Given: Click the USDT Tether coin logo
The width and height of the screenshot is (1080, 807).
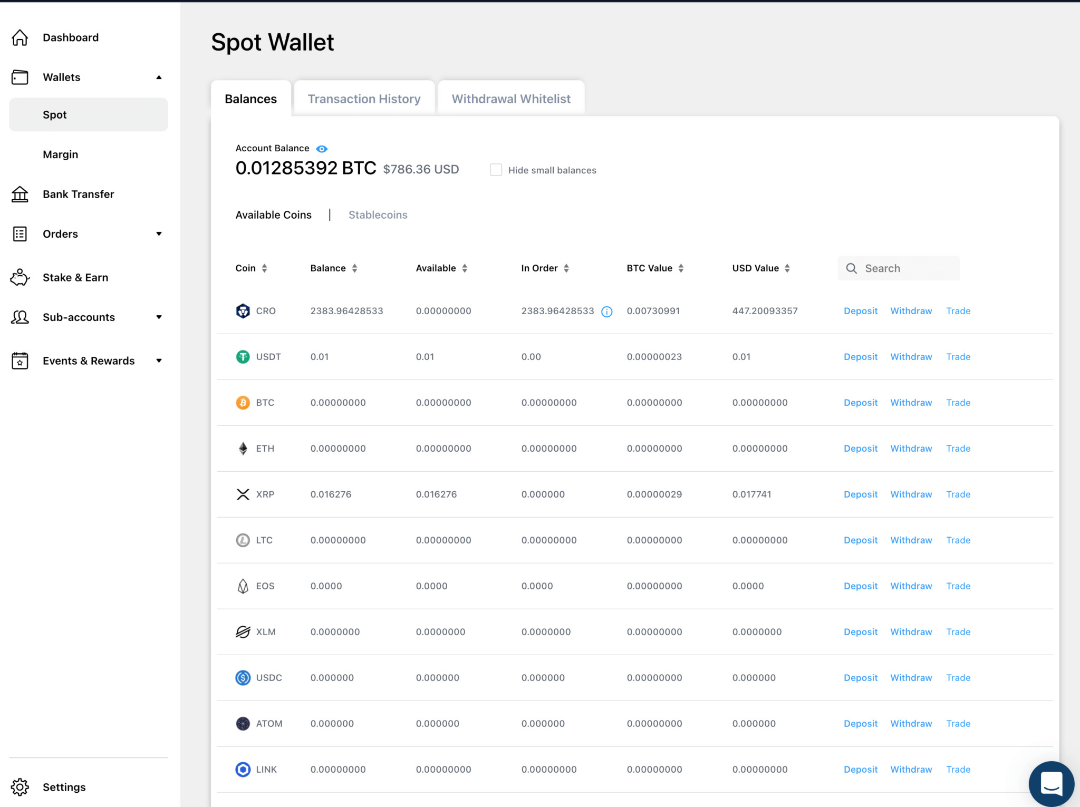Looking at the screenshot, I should coord(243,357).
